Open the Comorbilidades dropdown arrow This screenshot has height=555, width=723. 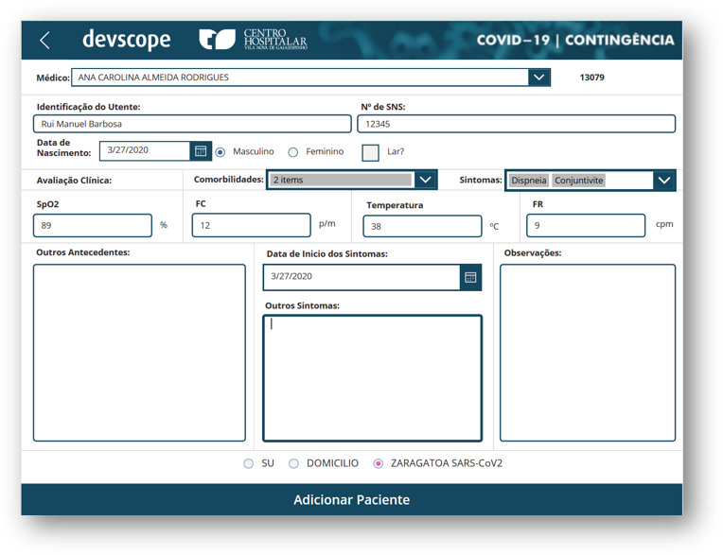pyautogui.click(x=425, y=180)
